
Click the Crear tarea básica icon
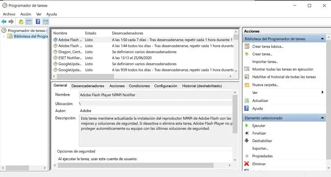pyautogui.click(x=247, y=46)
